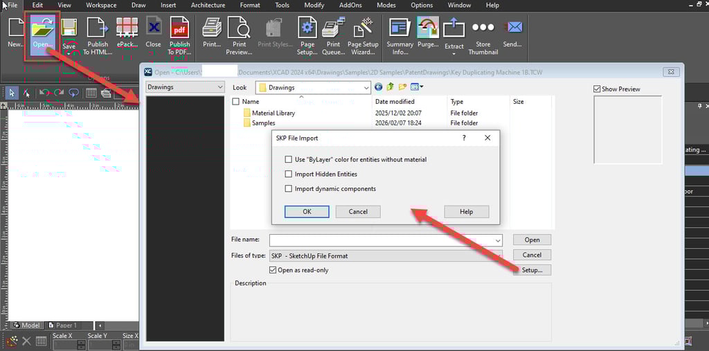Switch to the Paper 1 tab
This screenshot has height=351, width=709.
62,325
